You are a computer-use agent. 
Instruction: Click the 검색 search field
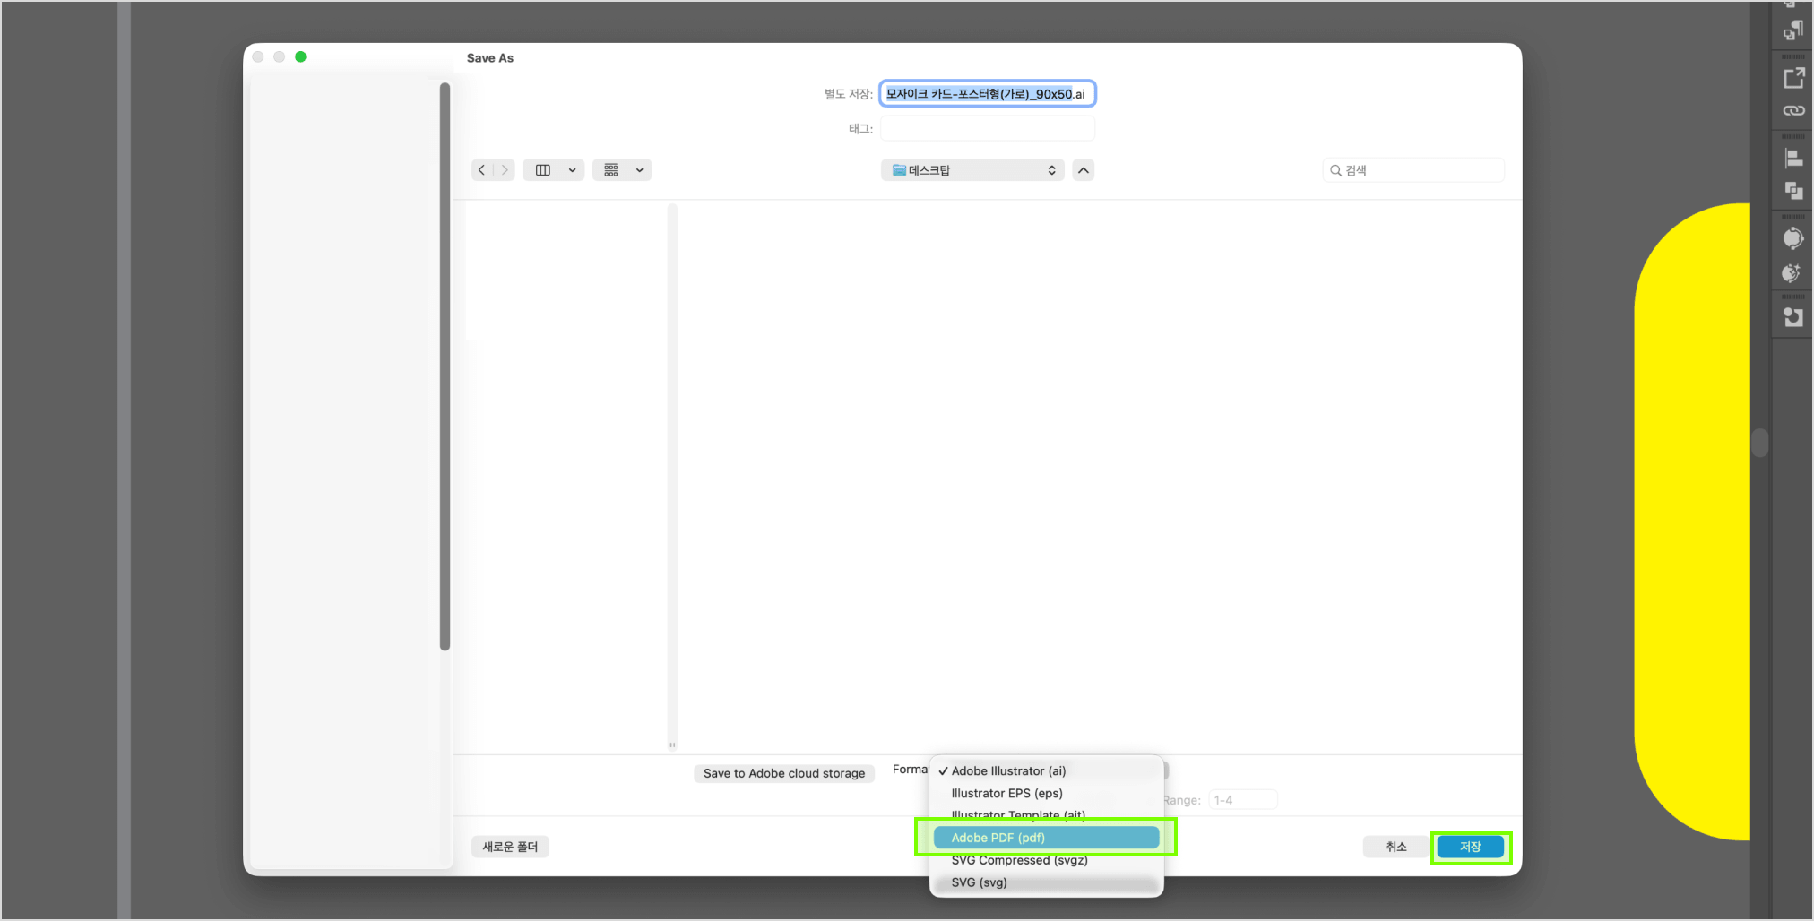(x=1413, y=170)
